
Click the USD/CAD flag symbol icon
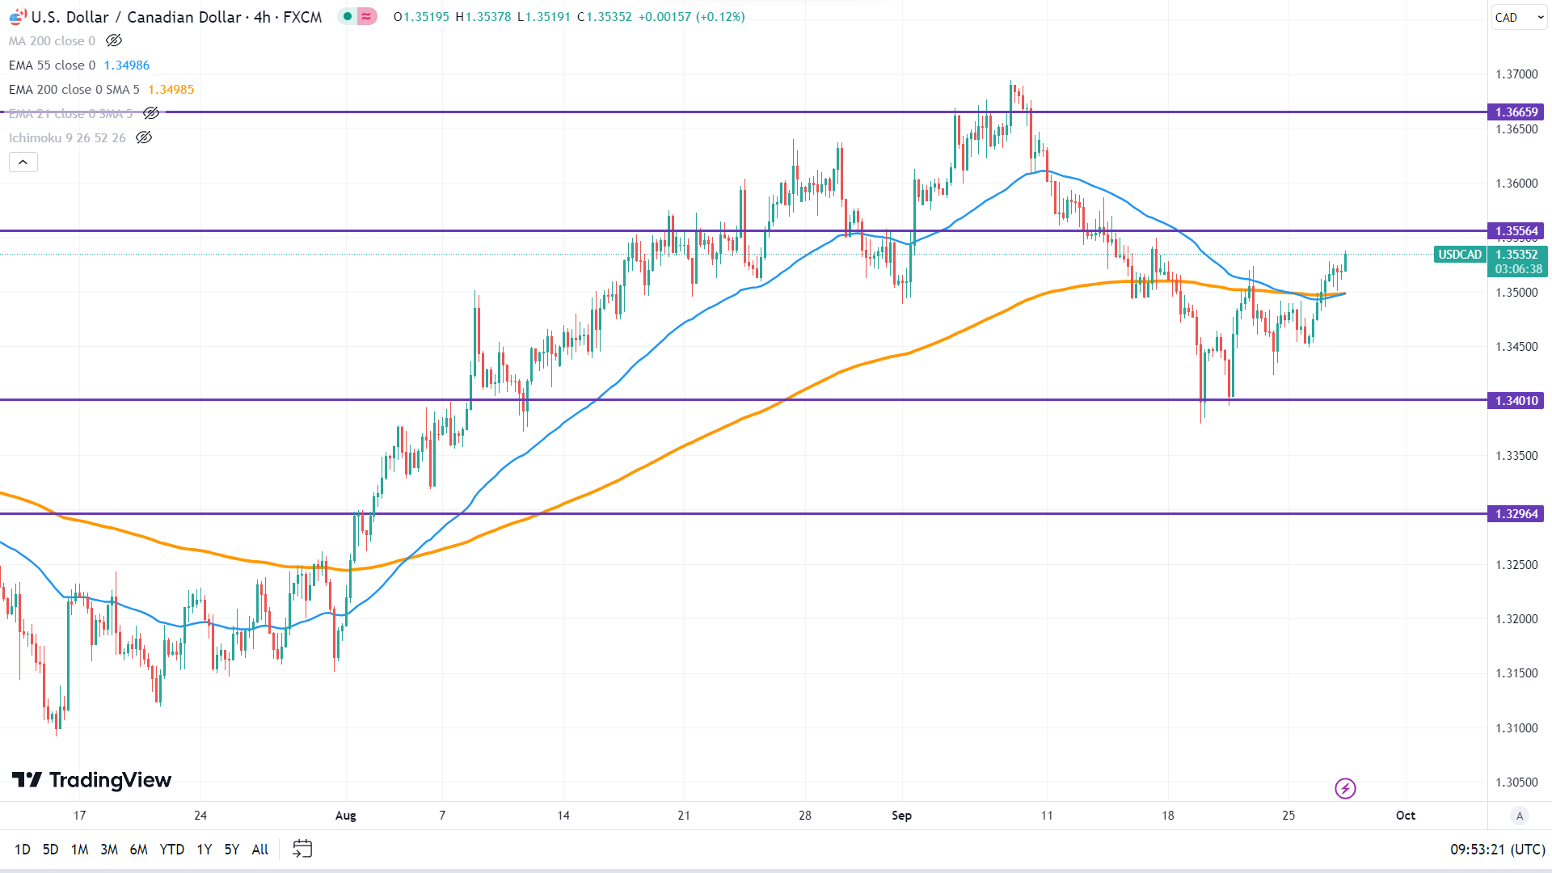(17, 17)
